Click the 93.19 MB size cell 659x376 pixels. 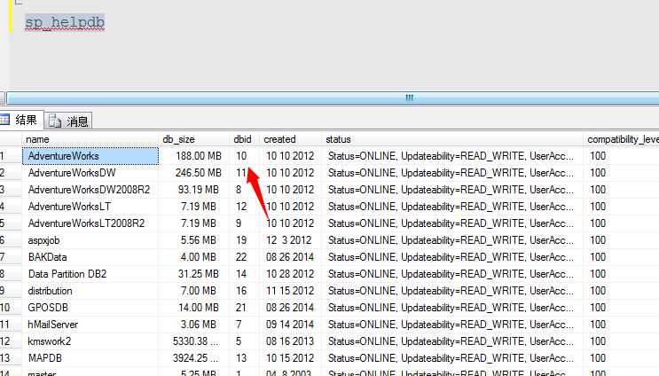click(x=194, y=190)
